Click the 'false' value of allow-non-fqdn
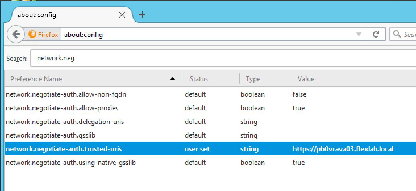Screen dimensions: 416x191 coord(299,94)
